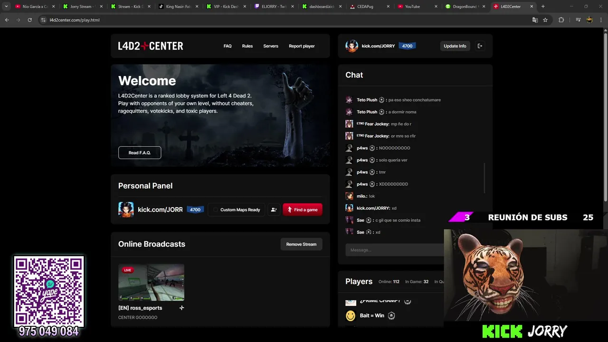Image resolution: width=608 pixels, height=342 pixels.
Task: Open the browser extensions puzzle icon
Action: pyautogui.click(x=561, y=20)
